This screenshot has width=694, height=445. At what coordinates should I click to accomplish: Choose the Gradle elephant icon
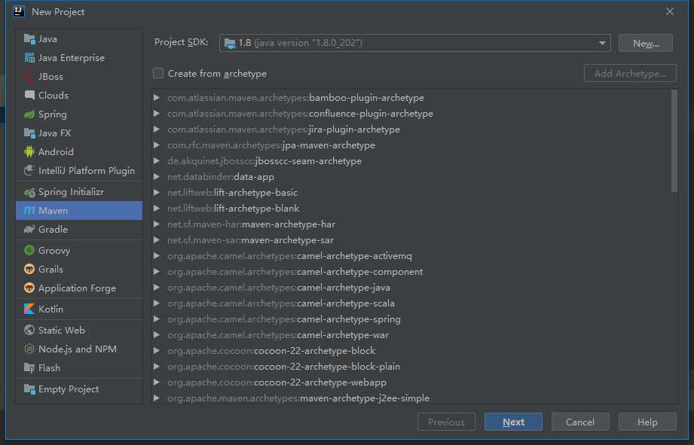(29, 229)
